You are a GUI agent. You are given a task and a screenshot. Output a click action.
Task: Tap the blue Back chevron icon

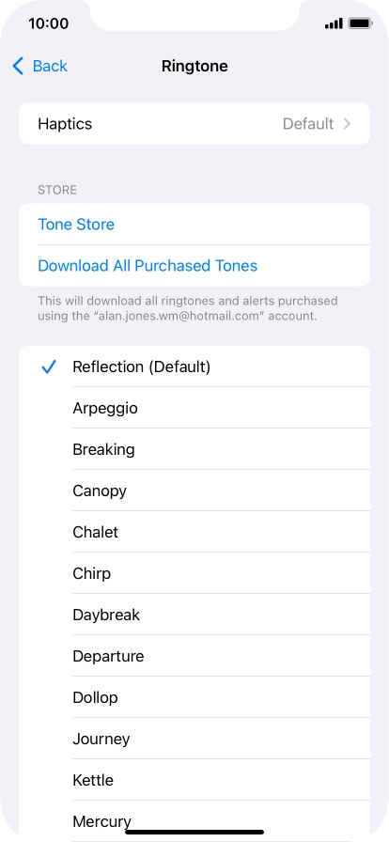tap(18, 66)
